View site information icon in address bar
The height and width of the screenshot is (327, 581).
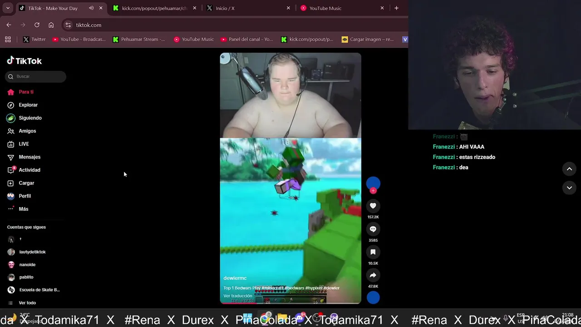68,25
